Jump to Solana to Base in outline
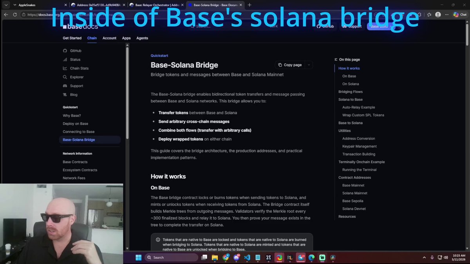470x264 pixels. tap(351, 99)
